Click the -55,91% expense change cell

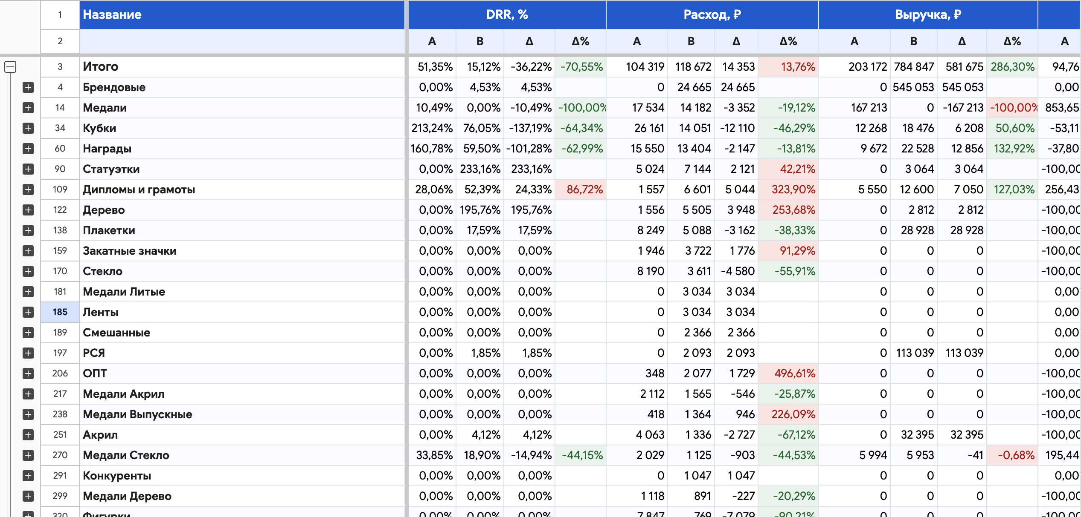[788, 271]
